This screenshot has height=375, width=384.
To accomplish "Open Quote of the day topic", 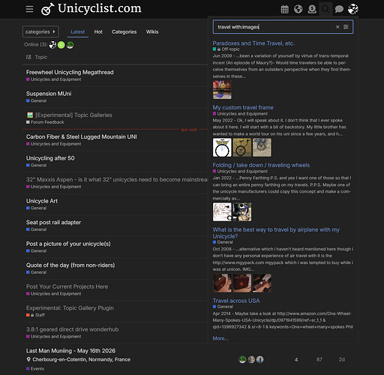I will pyautogui.click(x=70, y=265).
